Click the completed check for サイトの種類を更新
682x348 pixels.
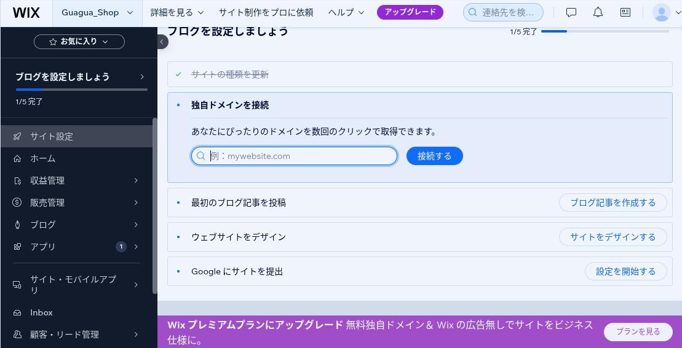178,75
